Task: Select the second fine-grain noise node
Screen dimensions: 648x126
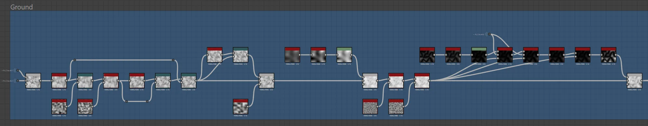Action: tap(396, 107)
